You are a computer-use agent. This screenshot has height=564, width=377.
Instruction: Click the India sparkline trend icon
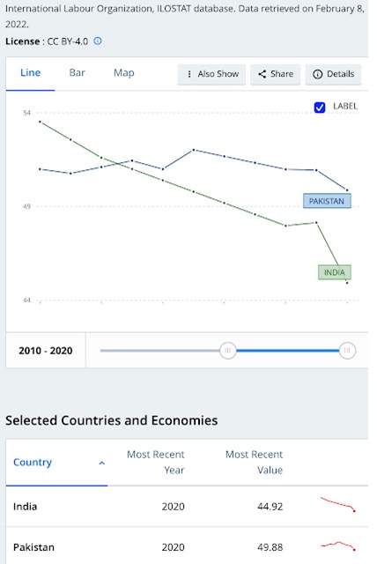[338, 504]
